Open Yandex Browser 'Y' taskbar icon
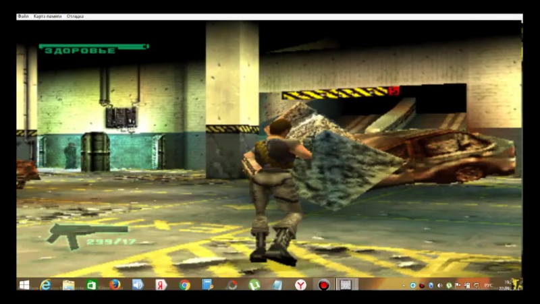540x304 pixels. coord(300,285)
